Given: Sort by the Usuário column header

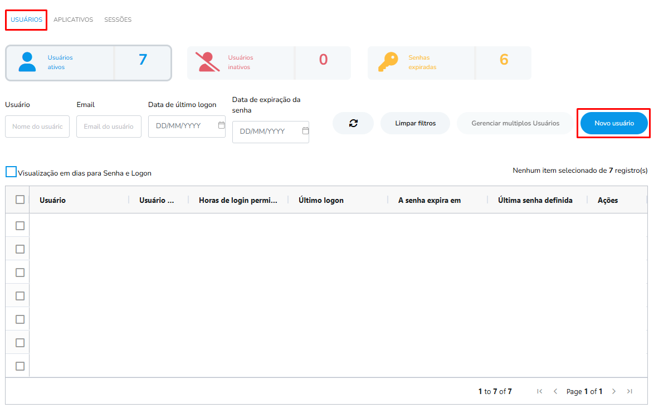Looking at the screenshot, I should click(52, 200).
